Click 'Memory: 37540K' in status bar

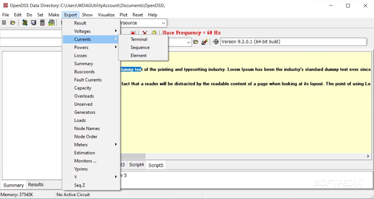pos(17,195)
